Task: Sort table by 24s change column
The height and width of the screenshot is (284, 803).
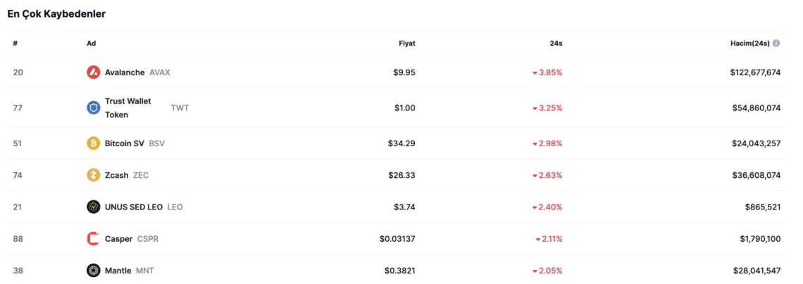Action: 556,44
